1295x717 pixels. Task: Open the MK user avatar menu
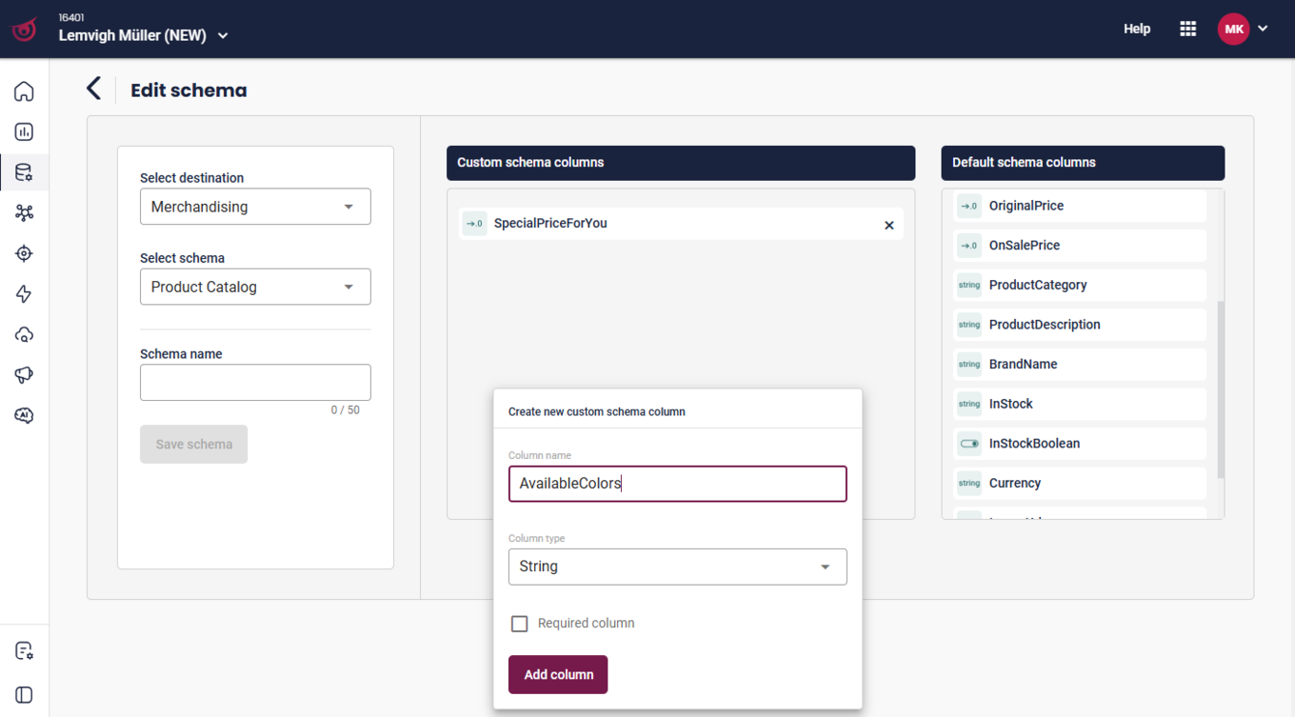(x=1243, y=29)
